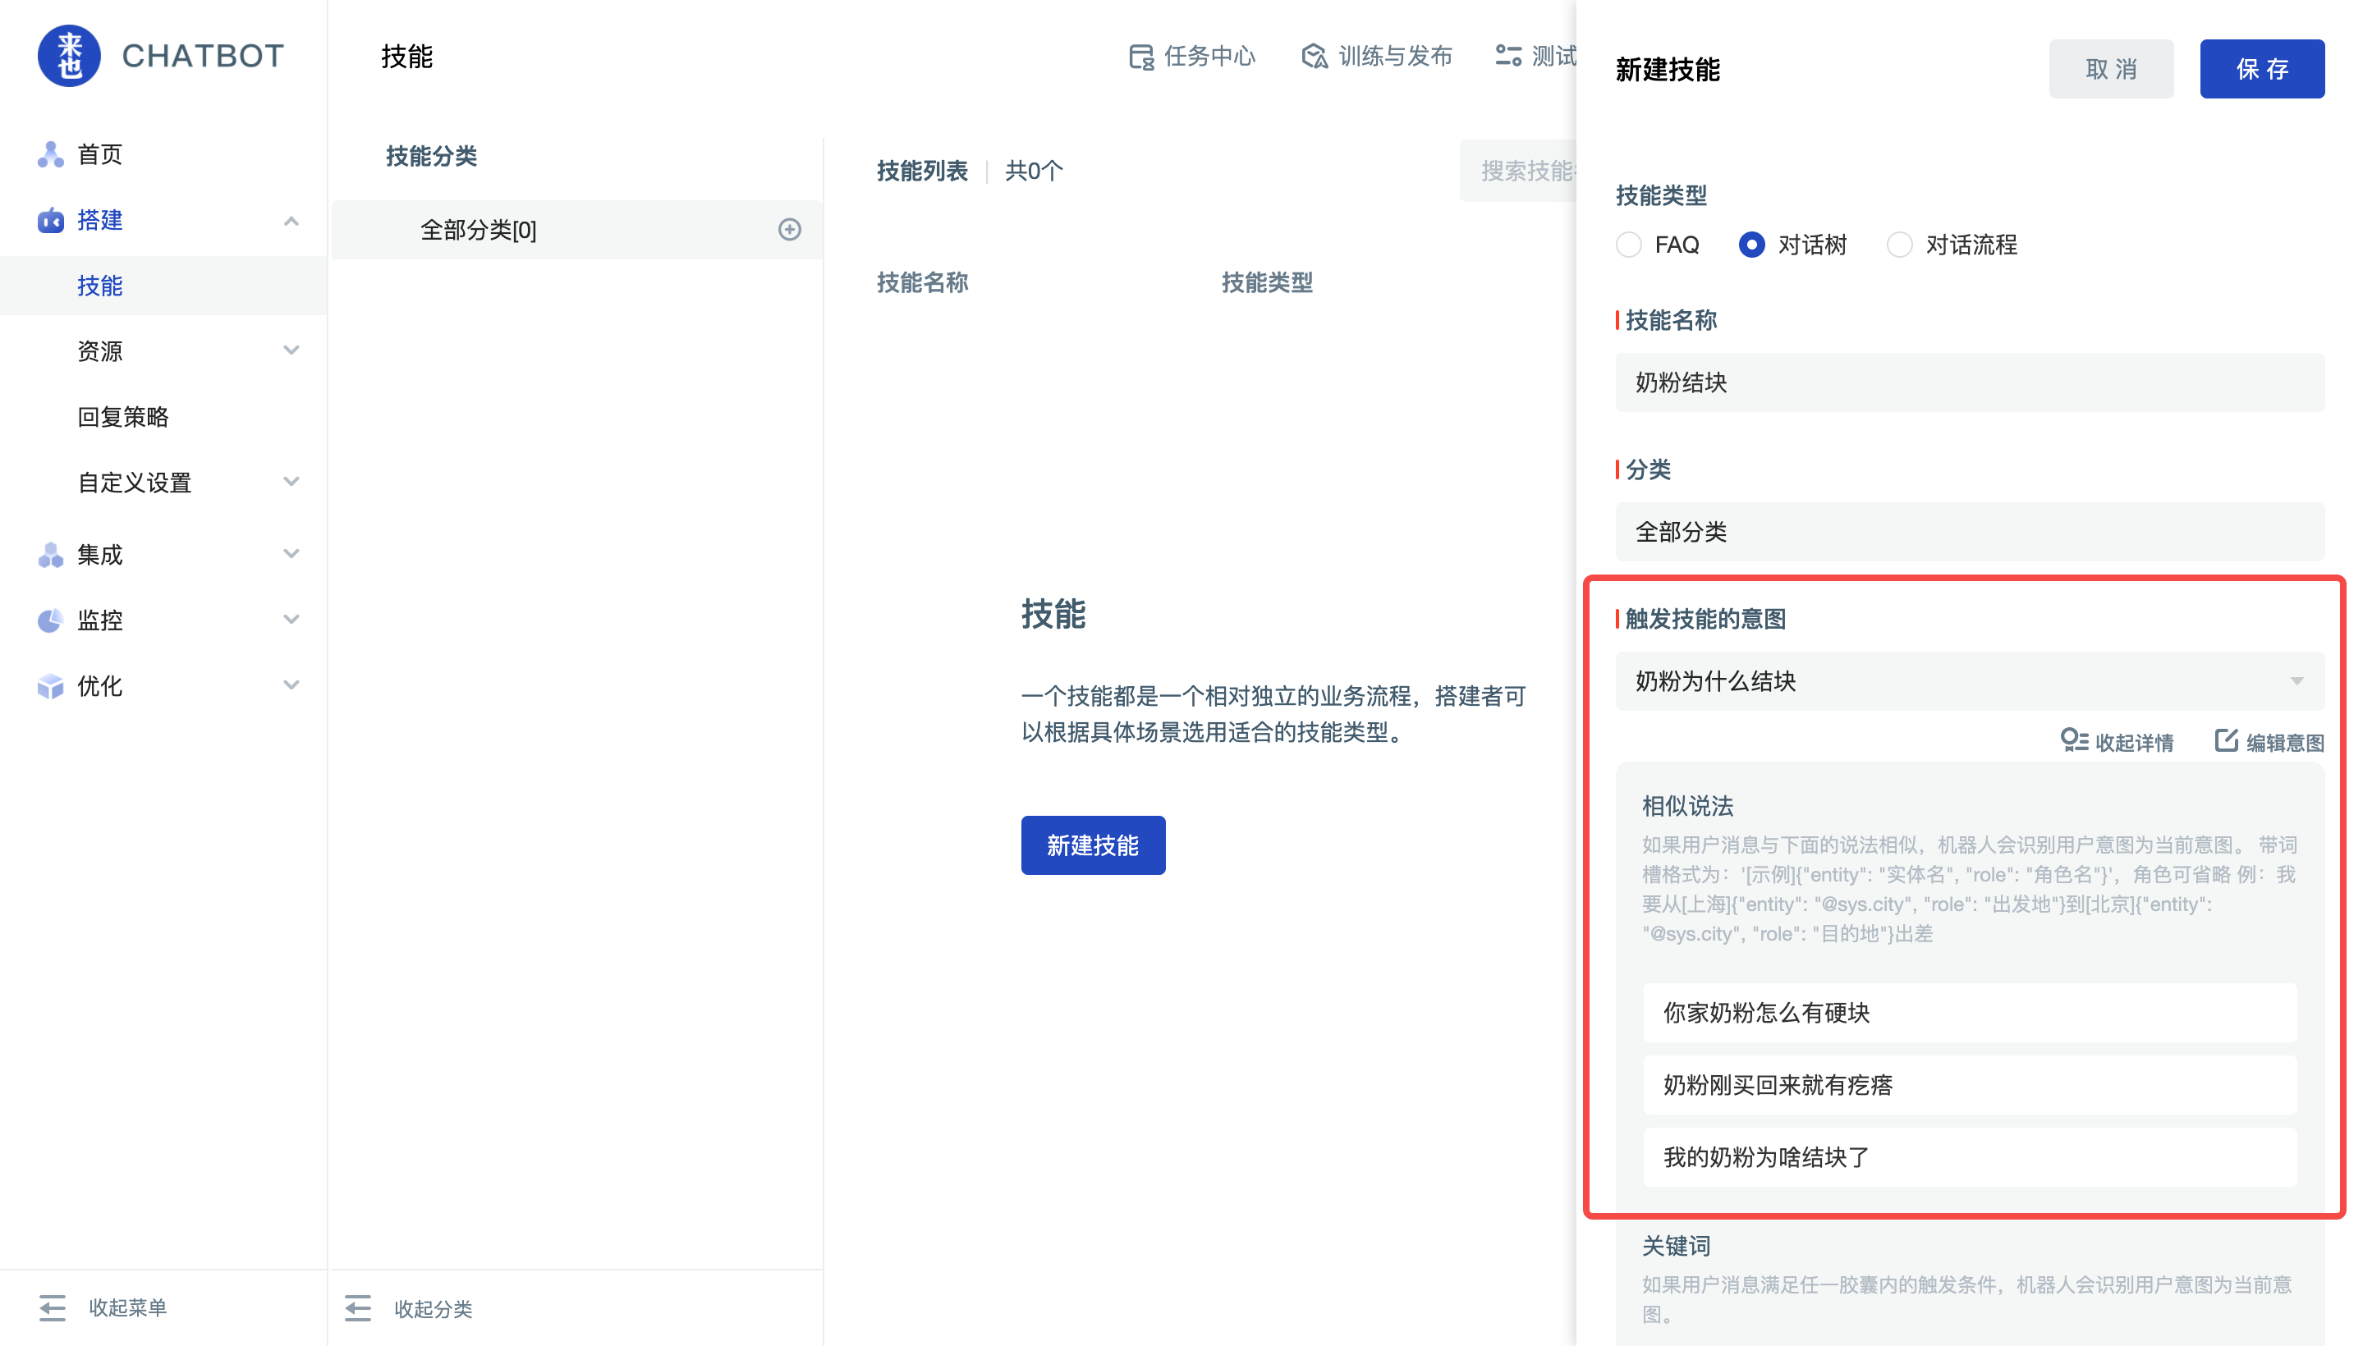Image resolution: width=2363 pixels, height=1346 pixels.
Task: Click the 收起详情 icon
Action: tap(2075, 740)
